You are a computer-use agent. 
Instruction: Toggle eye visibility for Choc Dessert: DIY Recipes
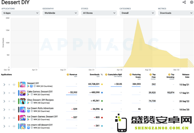pos(14,101)
